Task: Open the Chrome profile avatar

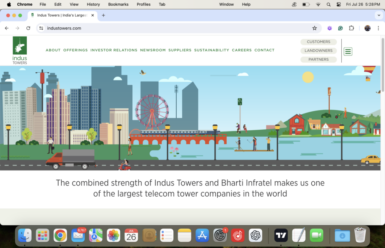Action: pyautogui.click(x=367, y=28)
